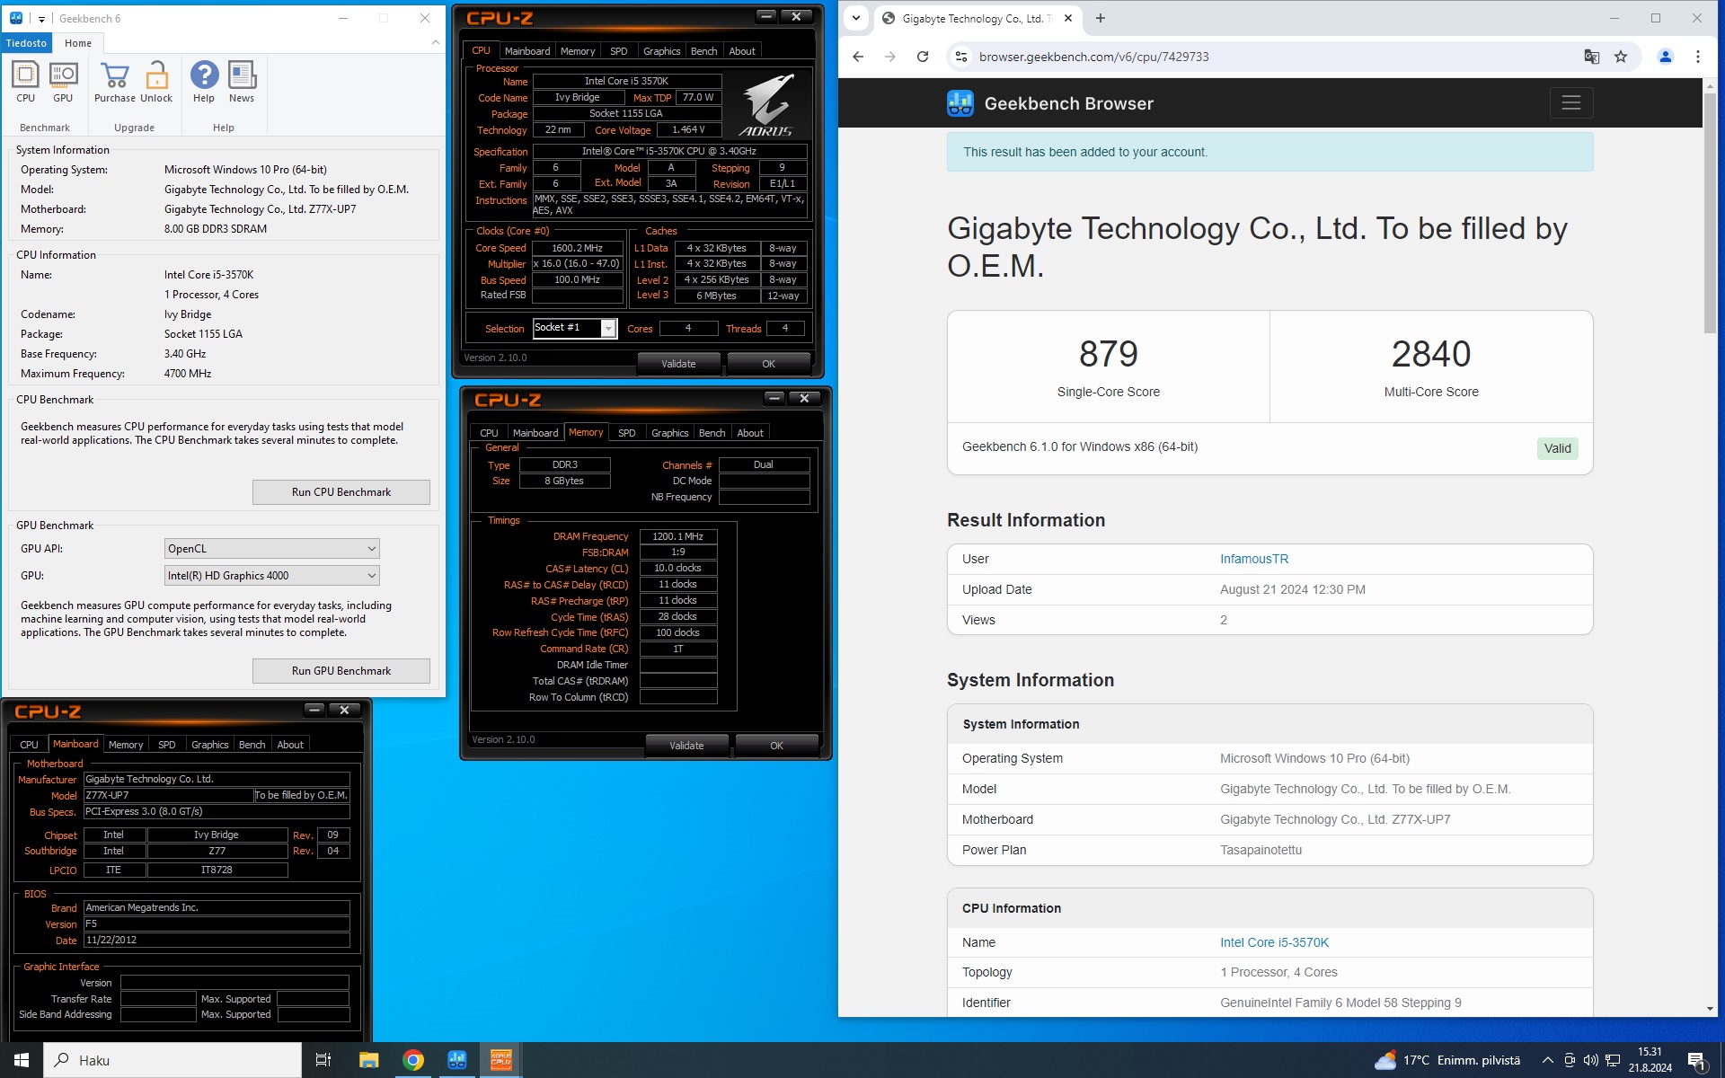
Task: Open the Tiedosto menu in Geekbench
Action: 26,43
